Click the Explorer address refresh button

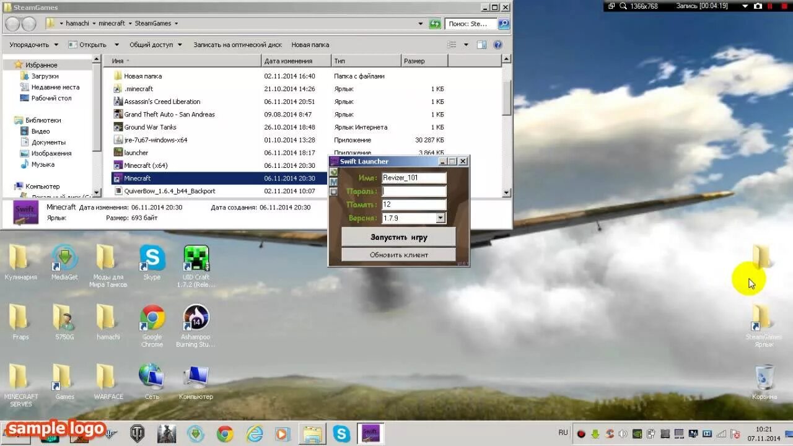pyautogui.click(x=436, y=24)
